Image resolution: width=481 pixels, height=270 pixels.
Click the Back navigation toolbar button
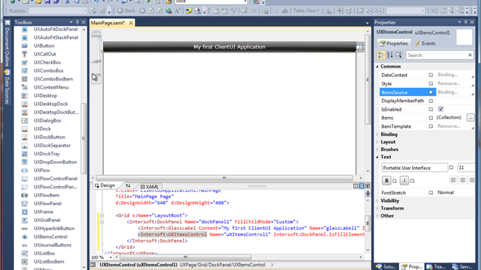click(126, 11)
